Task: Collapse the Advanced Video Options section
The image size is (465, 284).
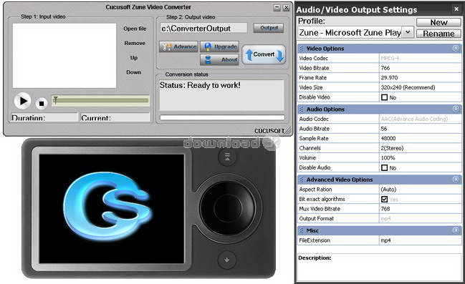Action: tap(456, 179)
